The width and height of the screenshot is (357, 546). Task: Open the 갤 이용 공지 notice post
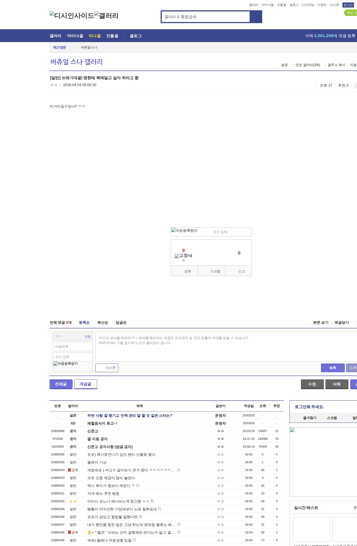pos(97,439)
